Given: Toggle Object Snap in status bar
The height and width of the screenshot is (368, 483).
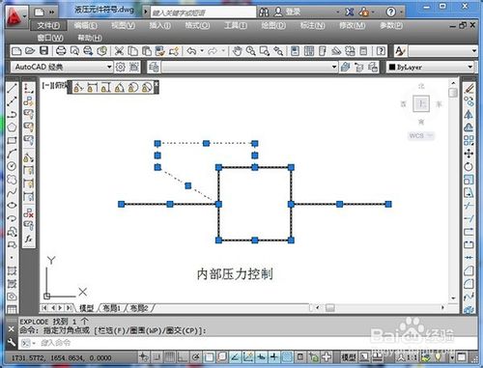Looking at the screenshot, I should 209,356.
